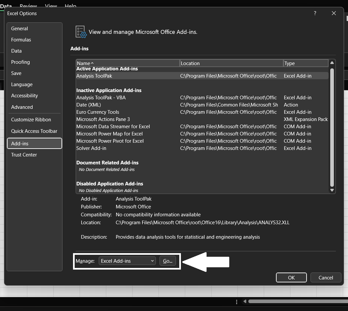Open the View ribbon tab in Excel
Screen dimensions: 348x311
(51, 6)
